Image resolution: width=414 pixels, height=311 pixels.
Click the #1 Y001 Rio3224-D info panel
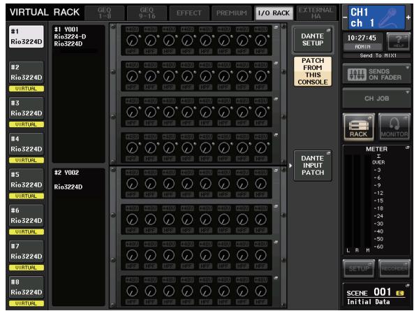[78, 94]
